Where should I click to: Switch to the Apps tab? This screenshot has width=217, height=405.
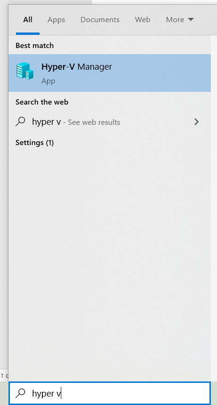pyautogui.click(x=56, y=20)
